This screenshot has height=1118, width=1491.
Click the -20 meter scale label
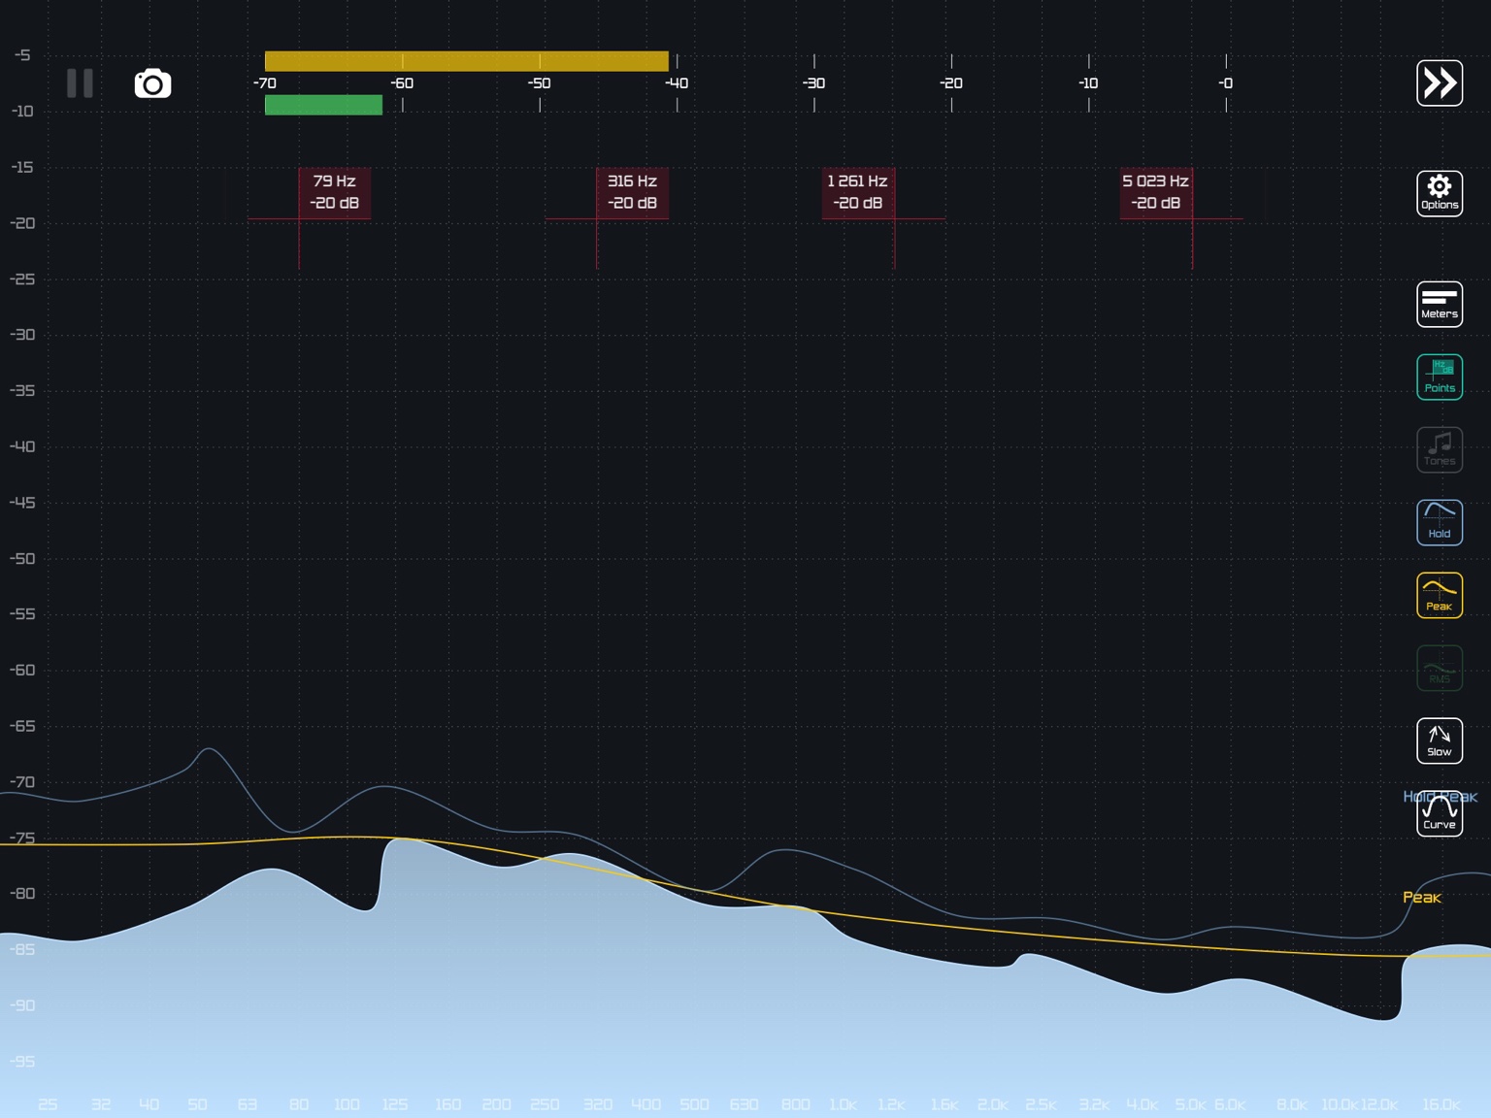click(951, 83)
